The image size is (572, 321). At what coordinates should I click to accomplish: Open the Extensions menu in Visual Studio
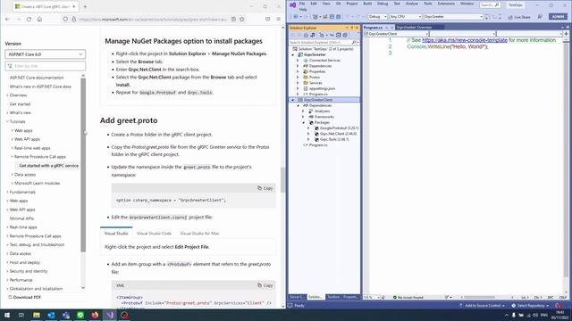pyautogui.click(x=446, y=4)
